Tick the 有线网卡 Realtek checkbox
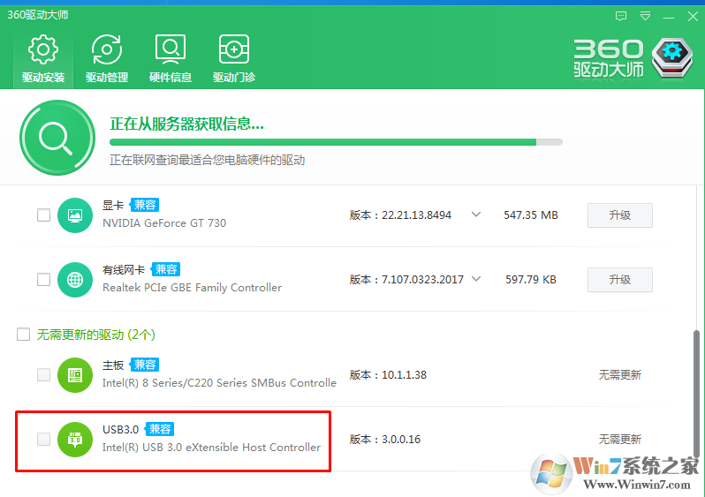 coord(43,280)
